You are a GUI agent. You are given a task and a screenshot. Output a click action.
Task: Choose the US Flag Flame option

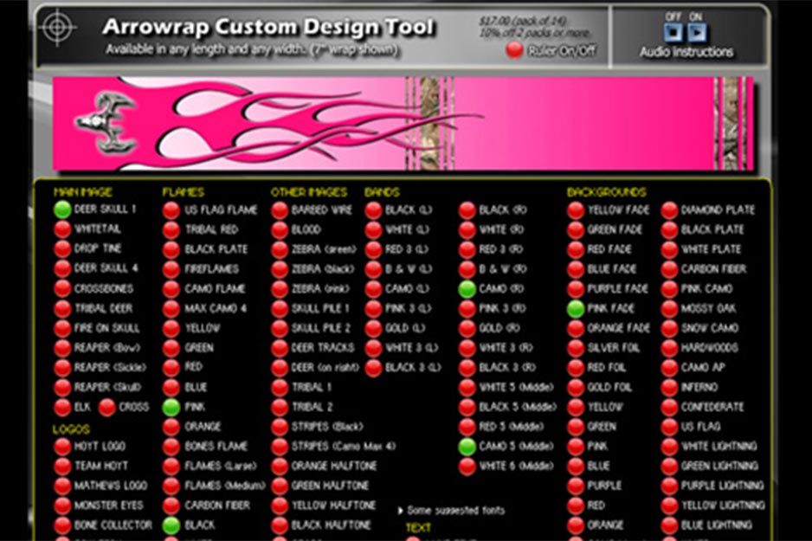pos(171,209)
